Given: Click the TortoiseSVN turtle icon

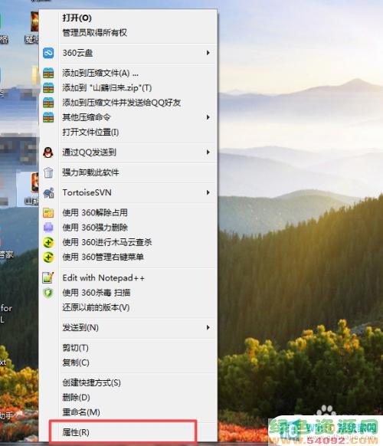Looking at the screenshot, I should point(48,193).
